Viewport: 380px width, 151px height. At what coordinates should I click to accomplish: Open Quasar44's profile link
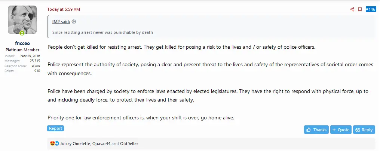[x=101, y=144]
